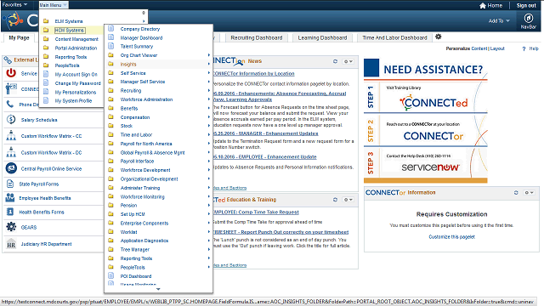Open Manager Dashboard from the HCM submenu
Image resolution: width=544 pixels, height=306 pixels.
coord(141,37)
